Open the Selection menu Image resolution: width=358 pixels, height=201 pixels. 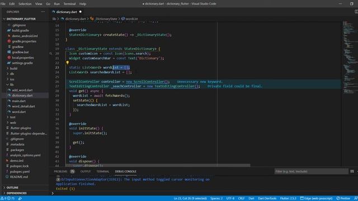pyautogui.click(x=25, y=4)
